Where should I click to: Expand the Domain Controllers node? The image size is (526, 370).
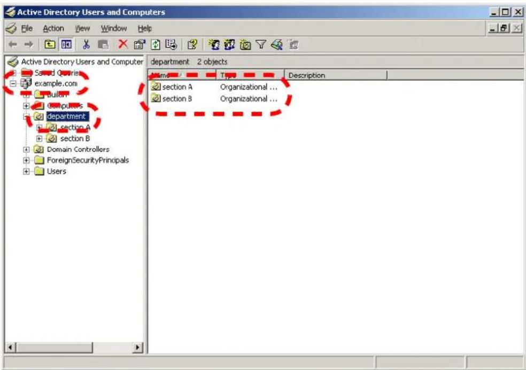pos(26,149)
